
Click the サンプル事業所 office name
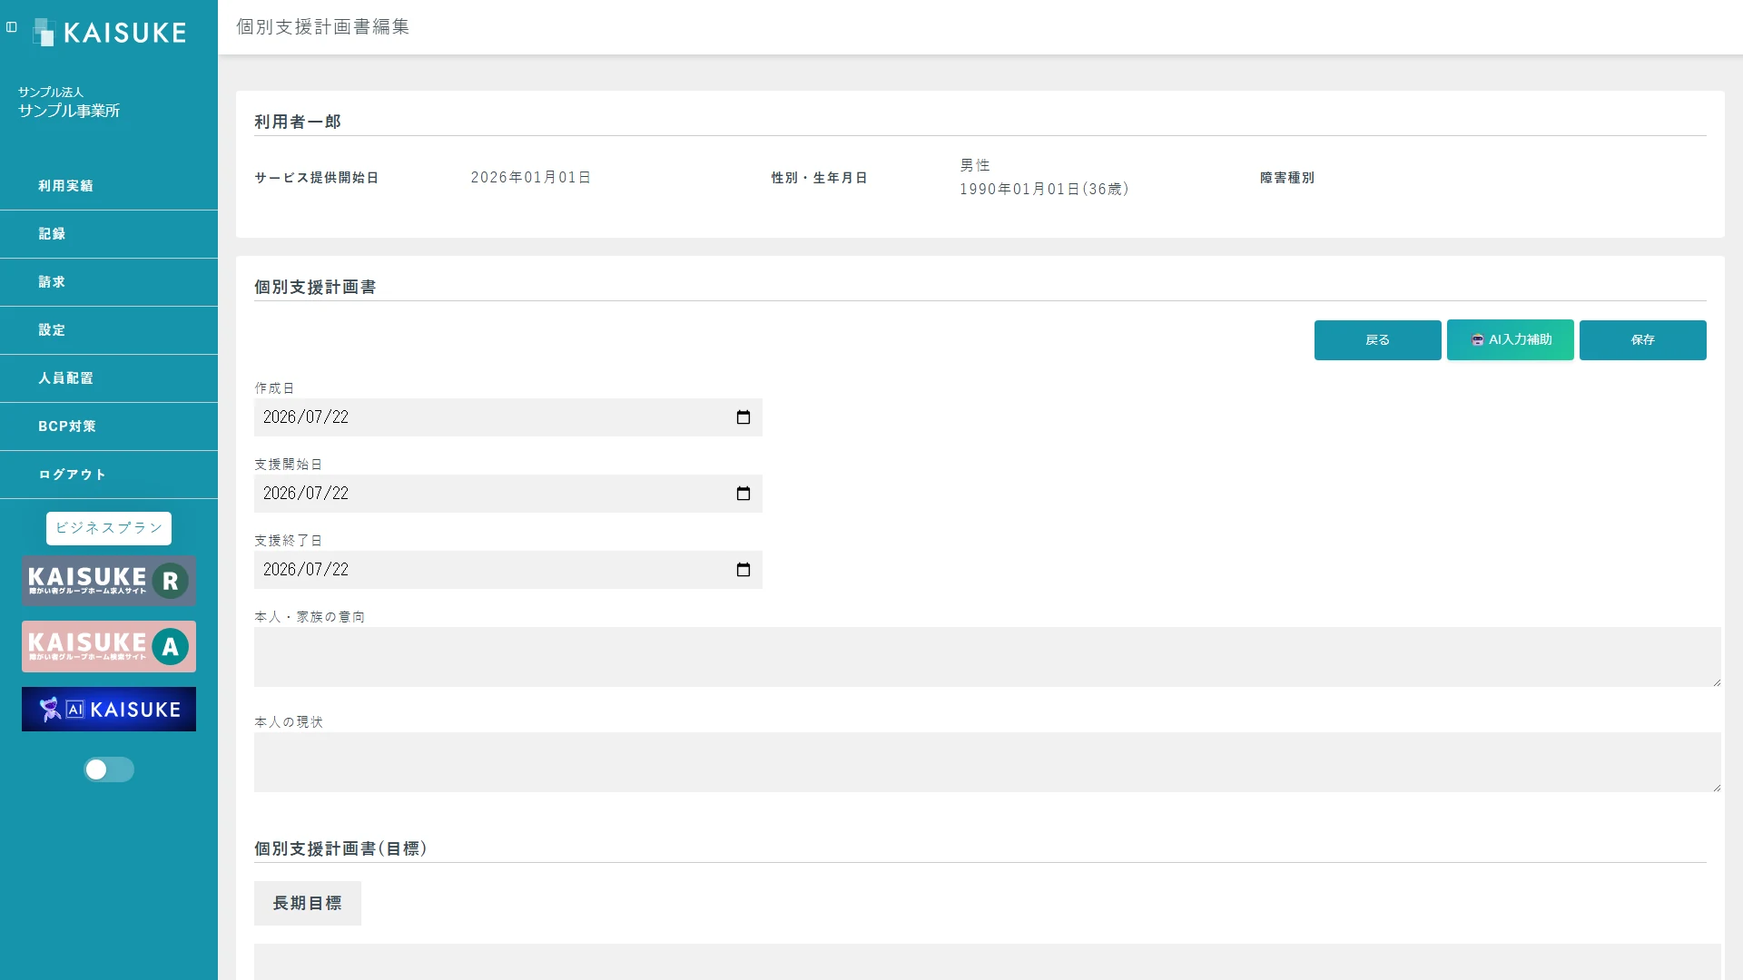click(x=69, y=111)
